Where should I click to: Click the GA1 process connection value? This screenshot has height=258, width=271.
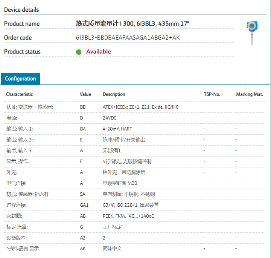pyautogui.click(x=84, y=205)
